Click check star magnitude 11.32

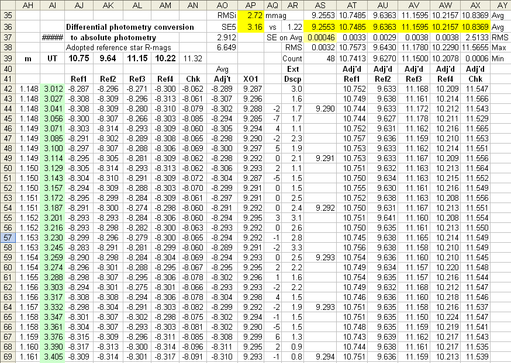click(x=192, y=58)
